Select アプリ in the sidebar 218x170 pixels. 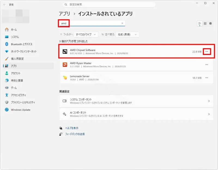pyautogui.click(x=28, y=66)
